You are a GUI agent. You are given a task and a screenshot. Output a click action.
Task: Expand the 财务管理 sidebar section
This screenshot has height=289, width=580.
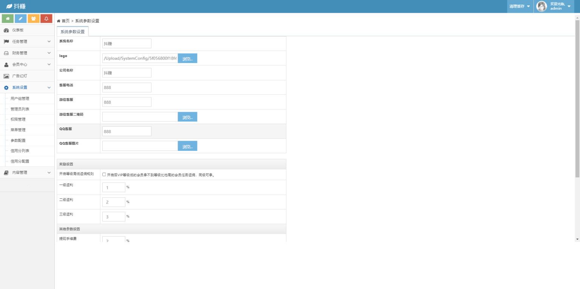click(27, 53)
